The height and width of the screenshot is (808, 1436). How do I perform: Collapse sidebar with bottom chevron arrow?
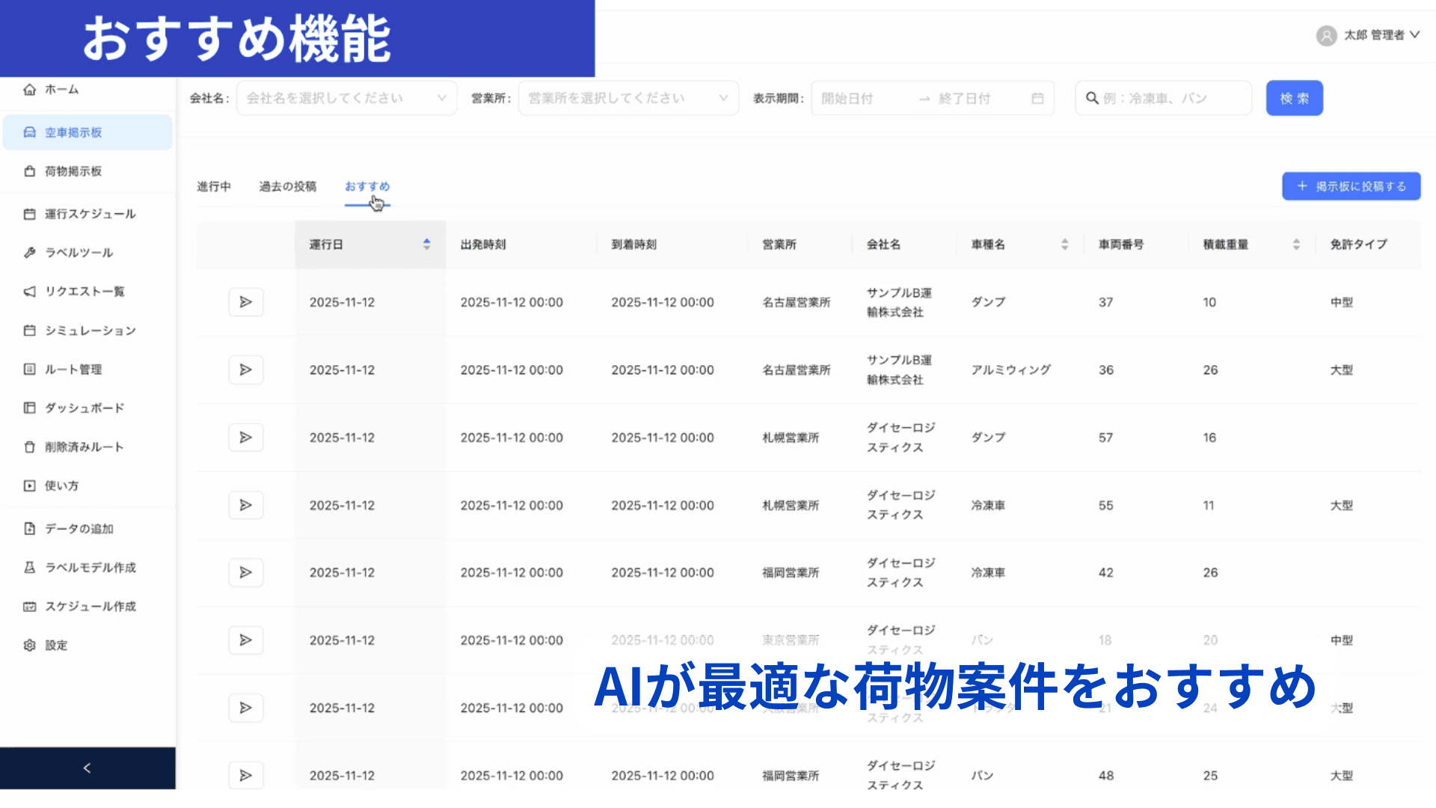click(87, 768)
